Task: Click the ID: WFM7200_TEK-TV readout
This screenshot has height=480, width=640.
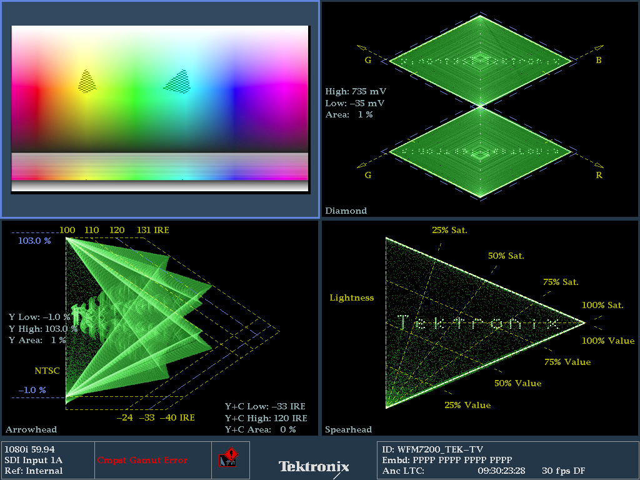Action: (432, 449)
